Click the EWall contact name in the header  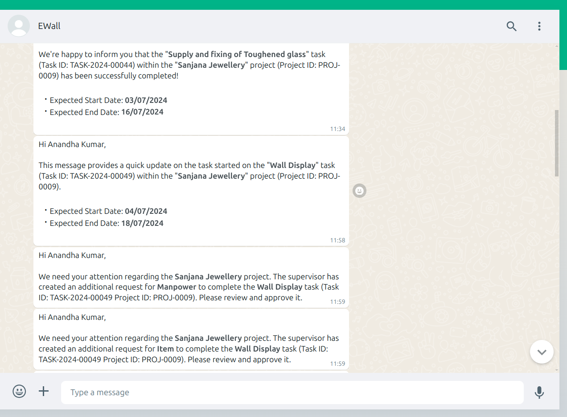[49, 26]
